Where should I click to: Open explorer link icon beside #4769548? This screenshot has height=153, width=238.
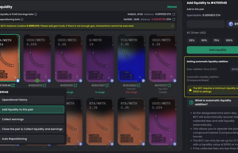pos(13,85)
